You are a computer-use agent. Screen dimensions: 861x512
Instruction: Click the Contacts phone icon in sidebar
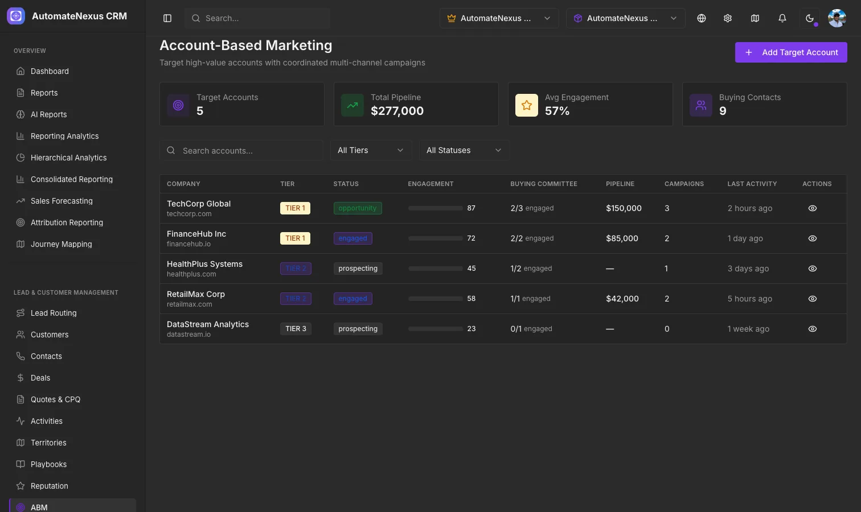click(x=20, y=356)
